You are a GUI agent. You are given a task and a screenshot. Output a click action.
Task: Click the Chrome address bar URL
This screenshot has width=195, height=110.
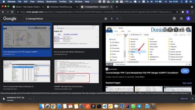tap(96, 12)
